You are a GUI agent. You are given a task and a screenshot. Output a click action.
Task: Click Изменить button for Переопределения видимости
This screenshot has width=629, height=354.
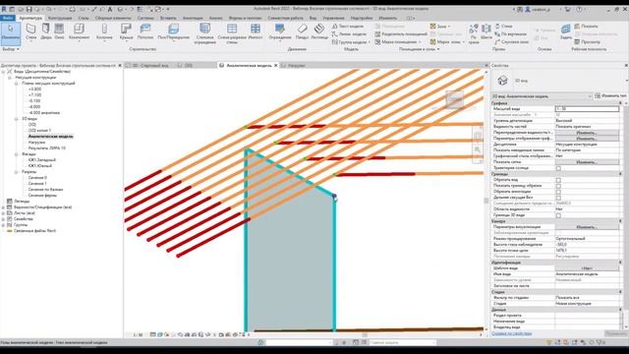click(587, 133)
